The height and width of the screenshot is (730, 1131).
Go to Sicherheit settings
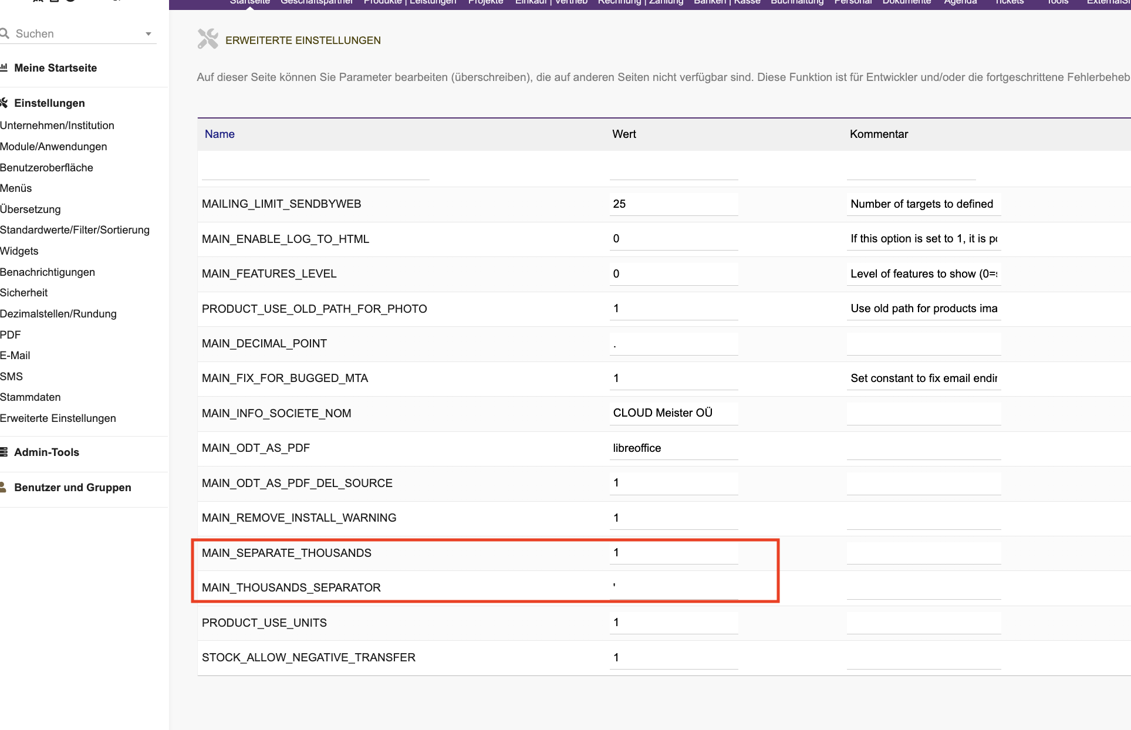pyautogui.click(x=23, y=293)
